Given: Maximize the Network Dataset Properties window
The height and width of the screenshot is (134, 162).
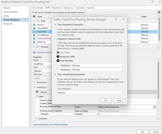Looking at the screenshot, I should [153, 2].
